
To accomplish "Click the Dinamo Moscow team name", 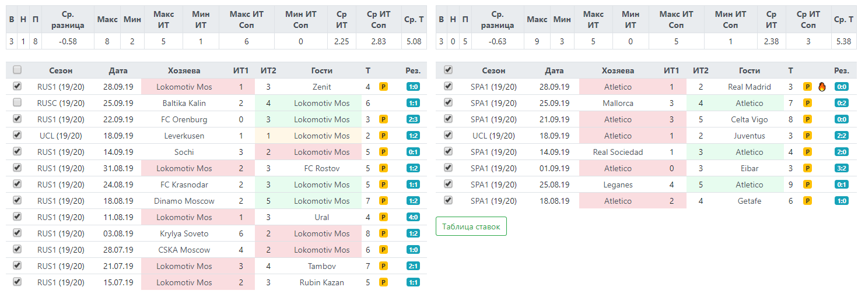I will 184,201.
